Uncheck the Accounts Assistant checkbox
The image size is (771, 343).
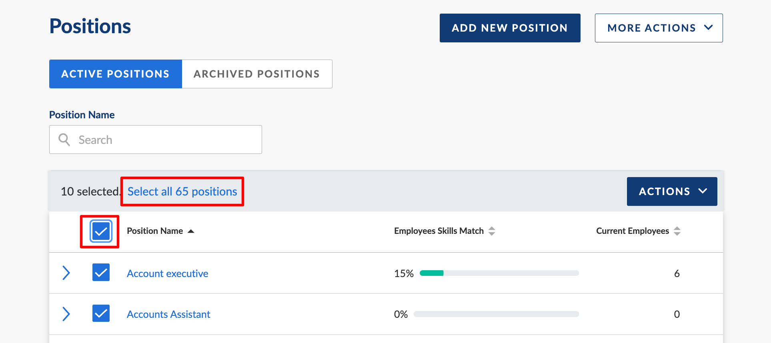[101, 313]
